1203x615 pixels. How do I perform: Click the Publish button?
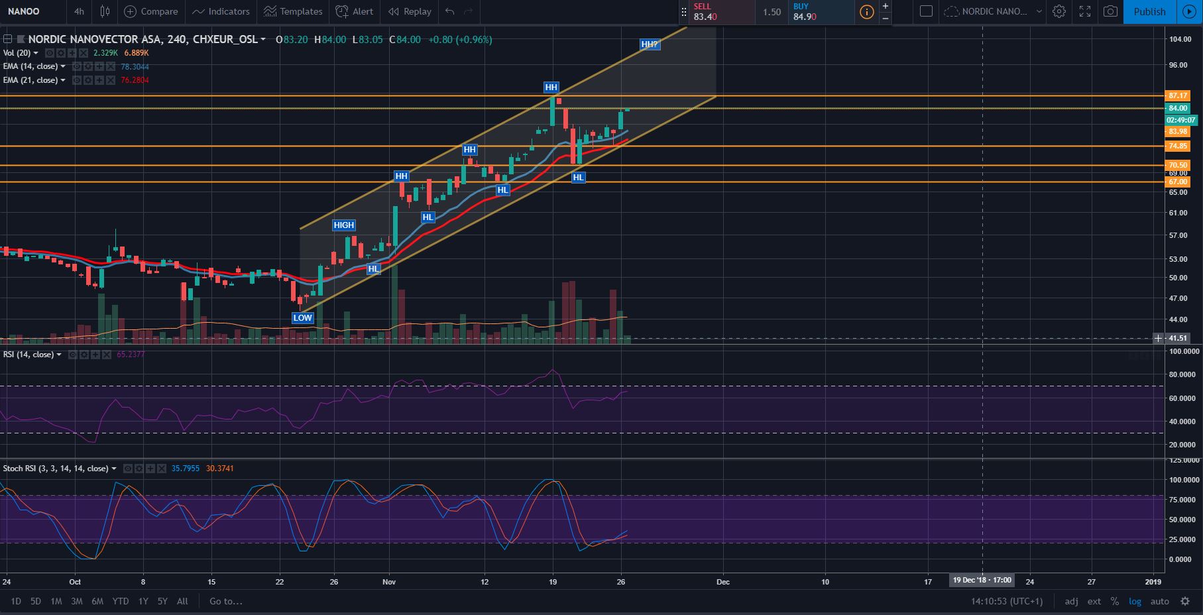pos(1149,11)
